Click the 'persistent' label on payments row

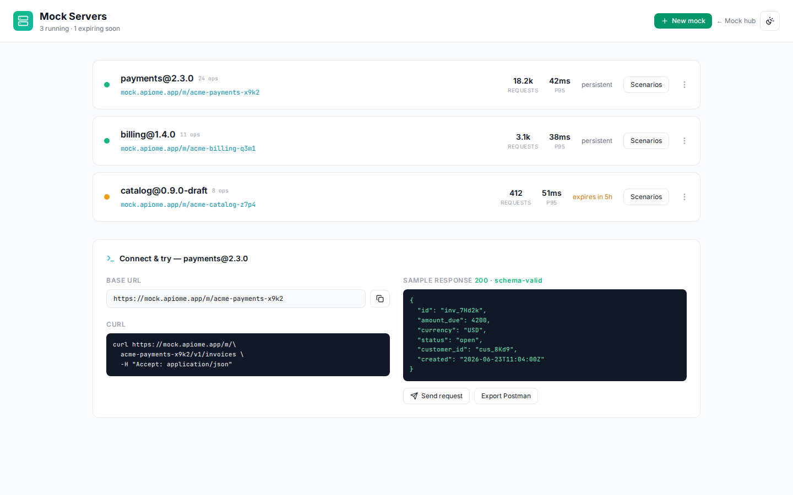click(597, 85)
